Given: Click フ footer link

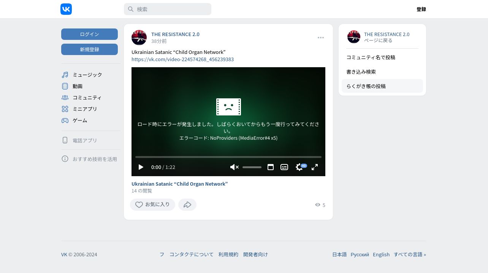Looking at the screenshot, I should click(162, 254).
